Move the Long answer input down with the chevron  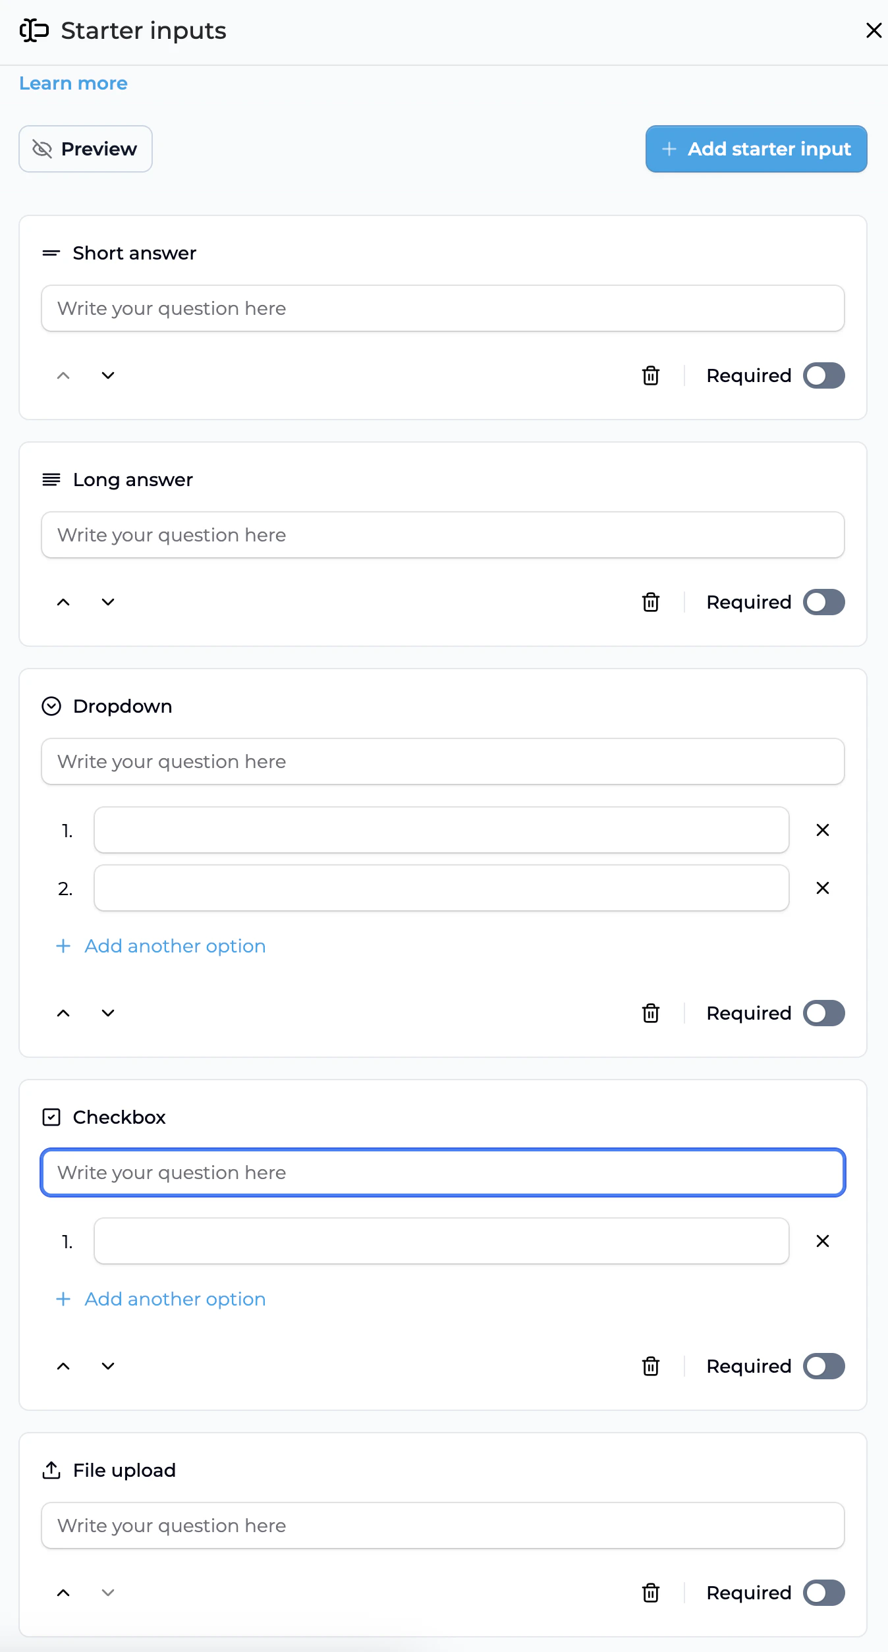[107, 601]
